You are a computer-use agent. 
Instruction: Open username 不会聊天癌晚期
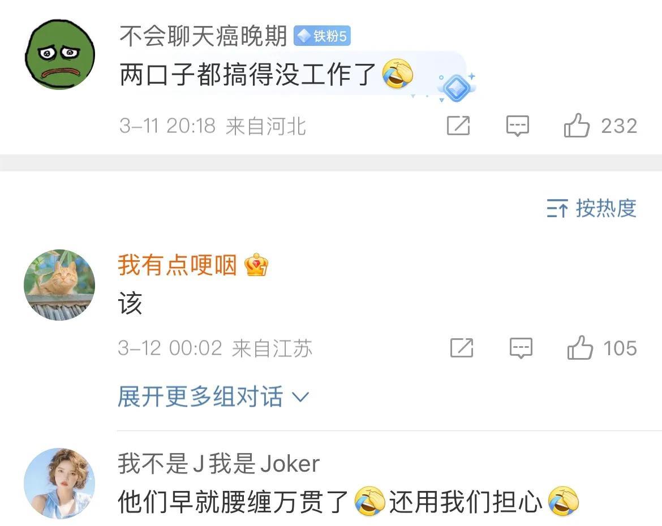pyautogui.click(x=203, y=36)
